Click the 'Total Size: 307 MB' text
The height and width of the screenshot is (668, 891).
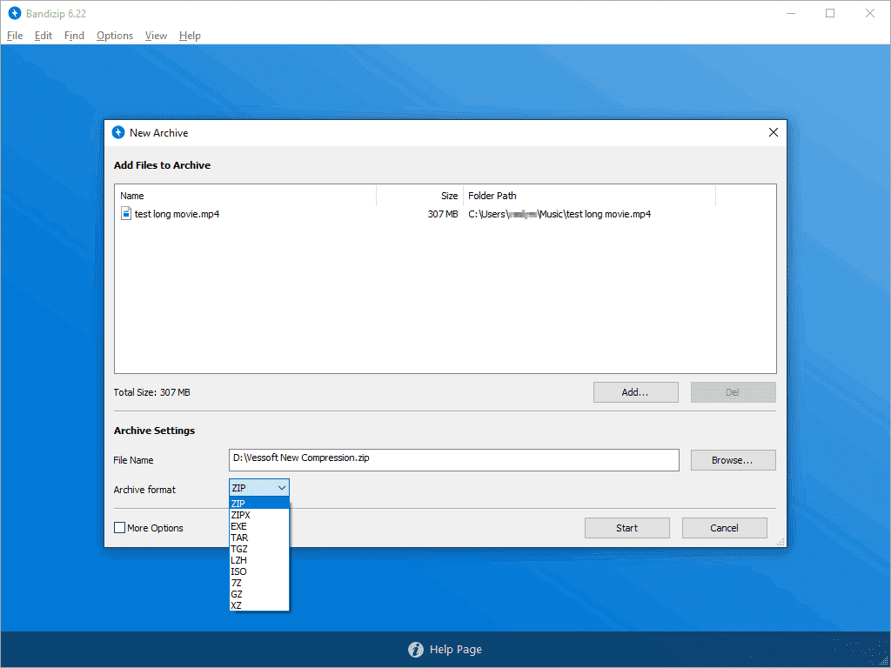pyautogui.click(x=151, y=392)
